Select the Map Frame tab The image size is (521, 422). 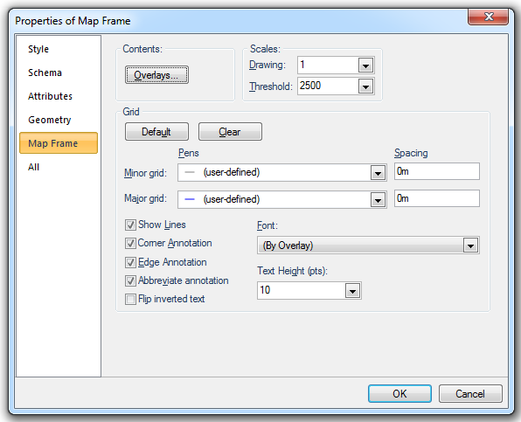tap(59, 143)
